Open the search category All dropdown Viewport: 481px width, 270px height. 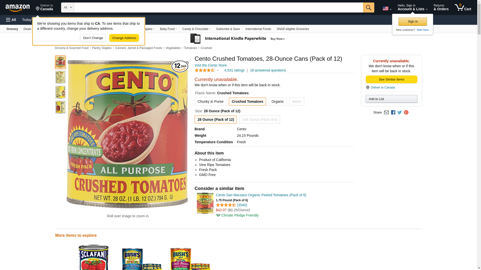pos(67,7)
